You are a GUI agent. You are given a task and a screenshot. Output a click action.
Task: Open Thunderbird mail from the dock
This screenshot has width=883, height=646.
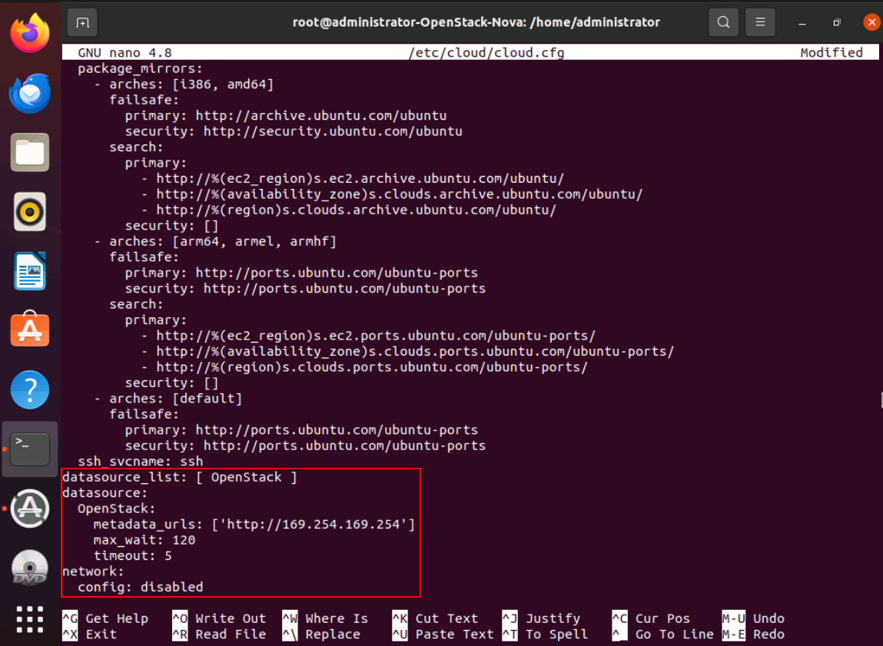click(x=30, y=94)
